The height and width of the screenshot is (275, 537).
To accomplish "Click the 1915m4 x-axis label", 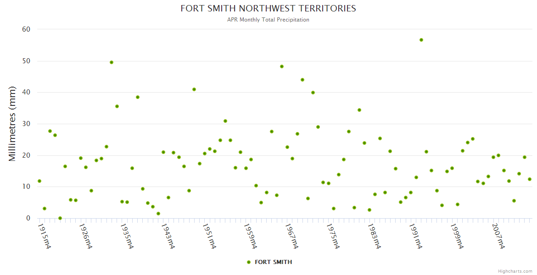I will (x=45, y=236).
